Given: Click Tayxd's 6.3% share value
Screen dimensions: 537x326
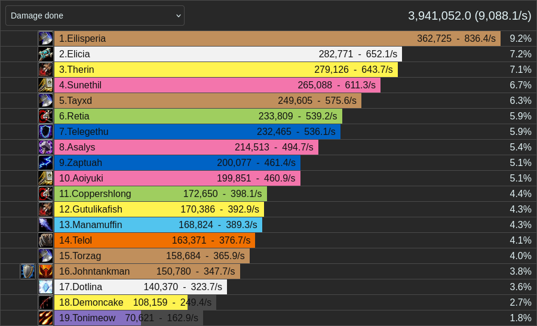Looking at the screenshot, I should [x=520, y=101].
